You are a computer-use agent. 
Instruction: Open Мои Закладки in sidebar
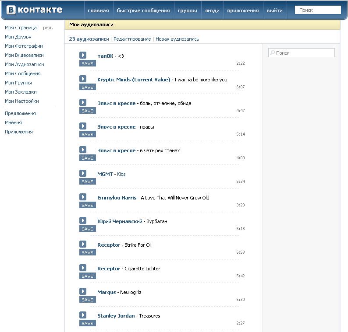(x=21, y=92)
